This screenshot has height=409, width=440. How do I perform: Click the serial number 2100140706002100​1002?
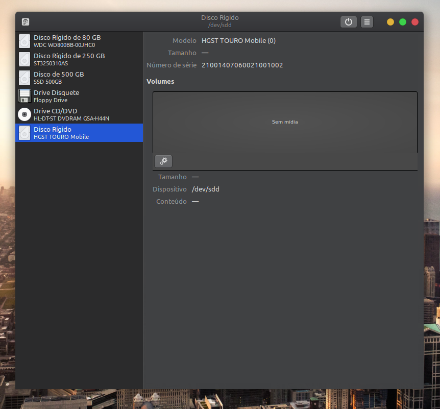(x=242, y=65)
